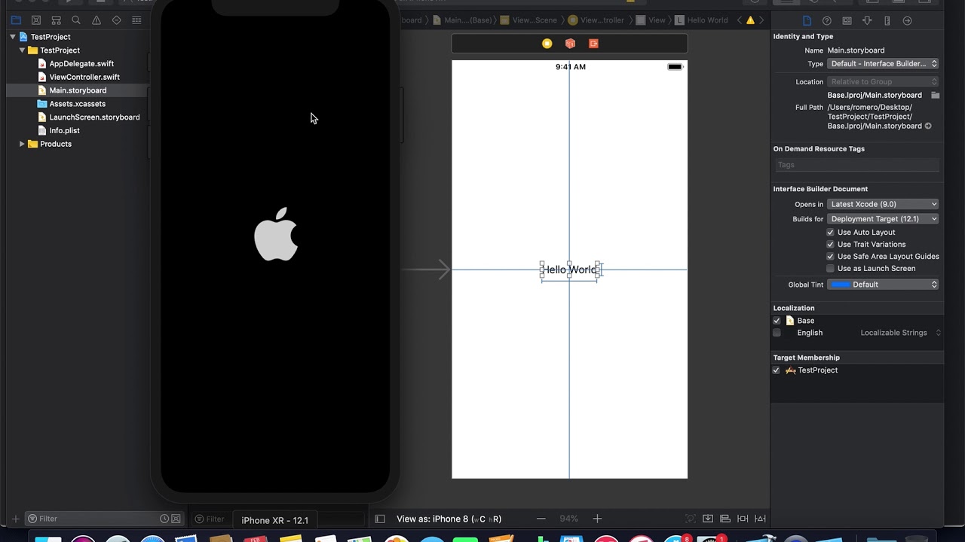The height and width of the screenshot is (542, 965).
Task: Toggle Use Auto Layout checkbox
Action: click(830, 233)
